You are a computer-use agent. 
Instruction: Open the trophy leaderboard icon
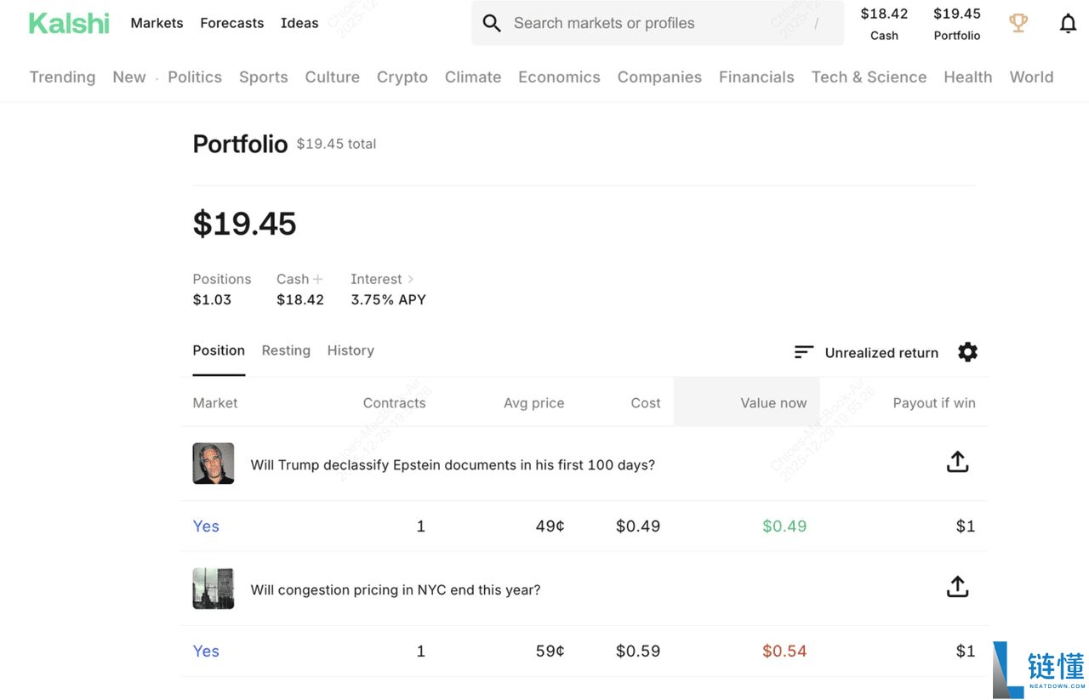[1018, 23]
